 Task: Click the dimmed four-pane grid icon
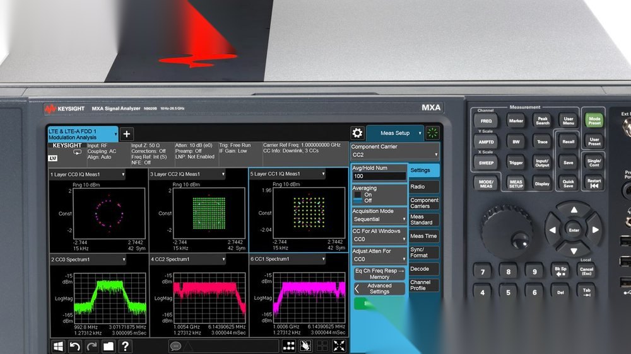322,346
